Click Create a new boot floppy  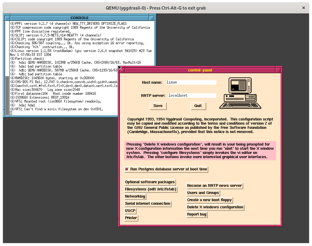209,200
